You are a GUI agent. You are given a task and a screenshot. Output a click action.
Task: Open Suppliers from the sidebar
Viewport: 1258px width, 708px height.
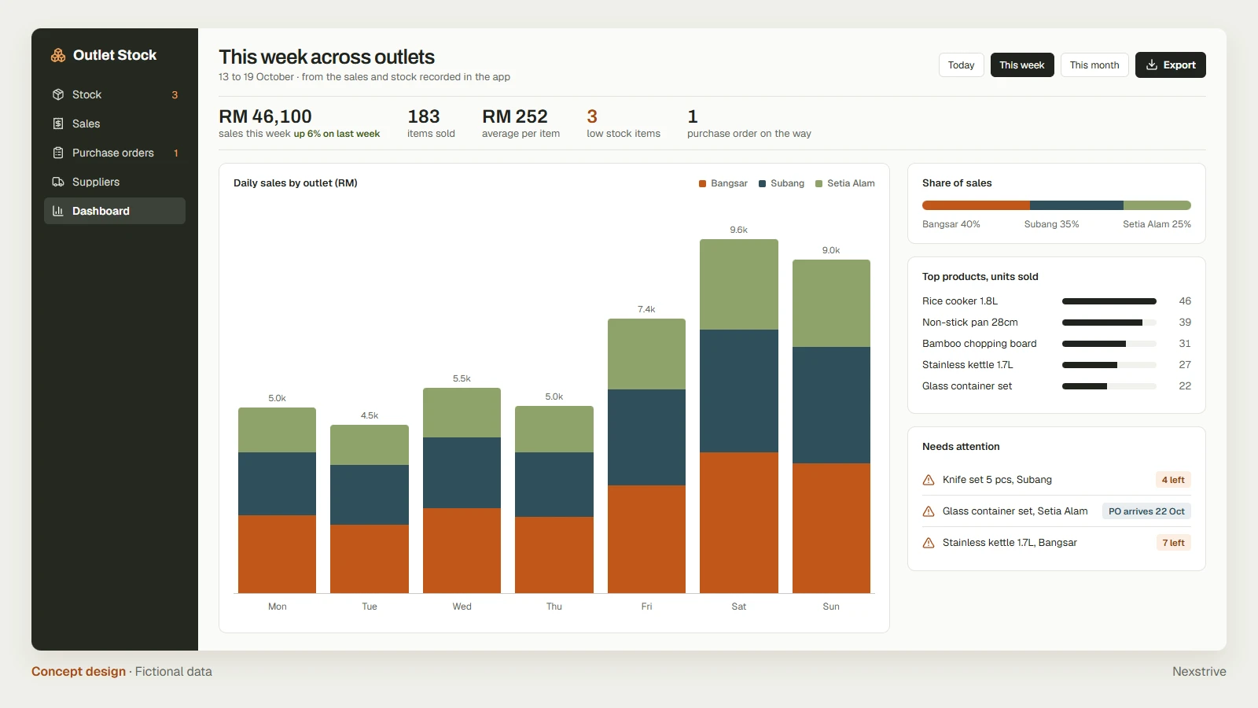(x=115, y=182)
